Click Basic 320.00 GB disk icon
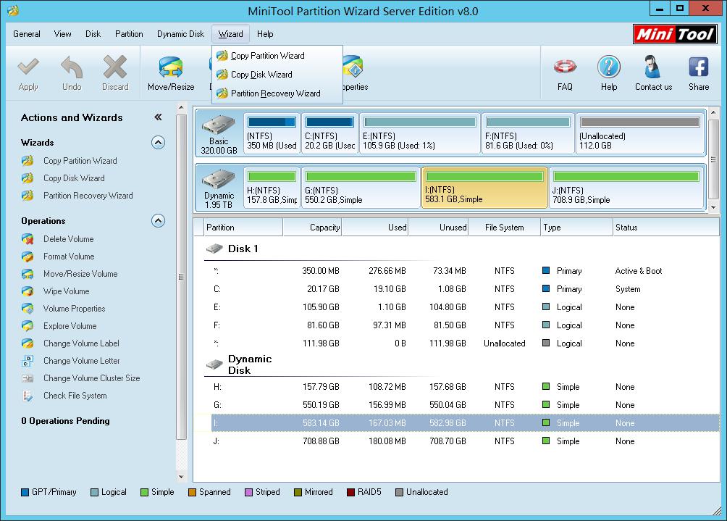Viewport: 727px width, 521px height. click(x=219, y=125)
